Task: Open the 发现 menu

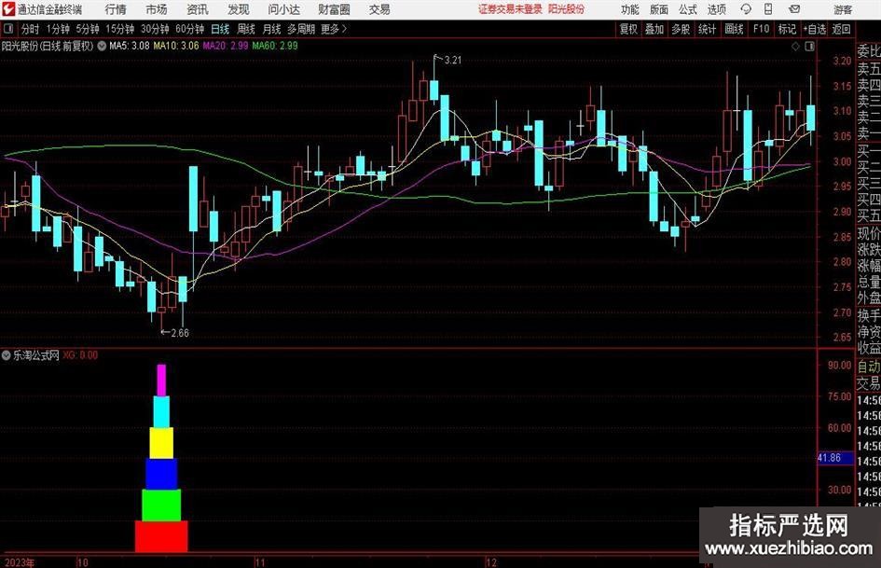Action: (239, 9)
